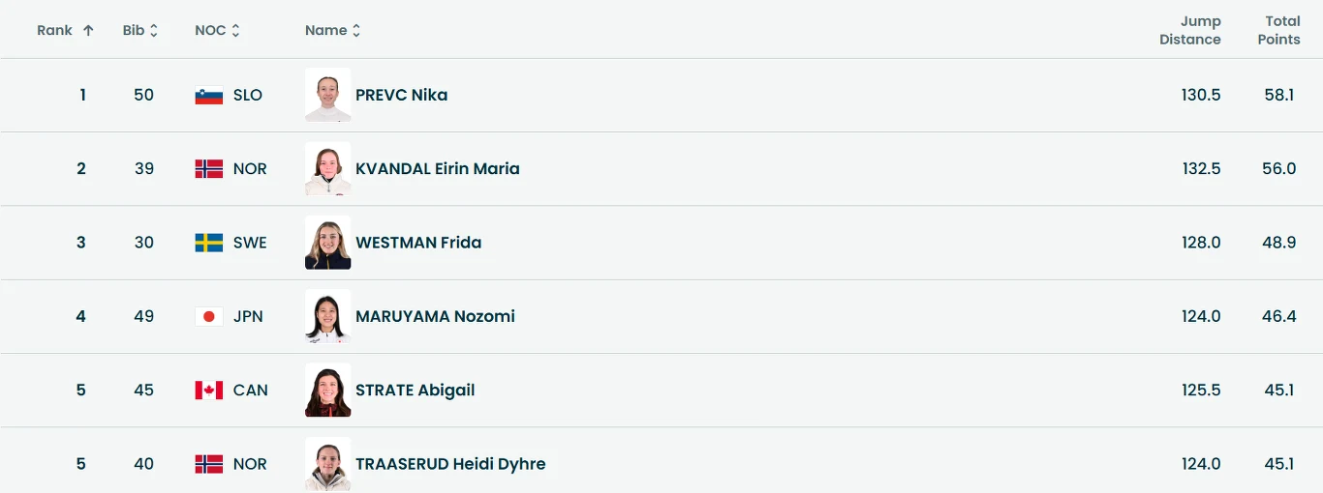The image size is (1323, 493).
Task: Open MARUYAMA Nozomi profile link
Action: [x=435, y=316]
